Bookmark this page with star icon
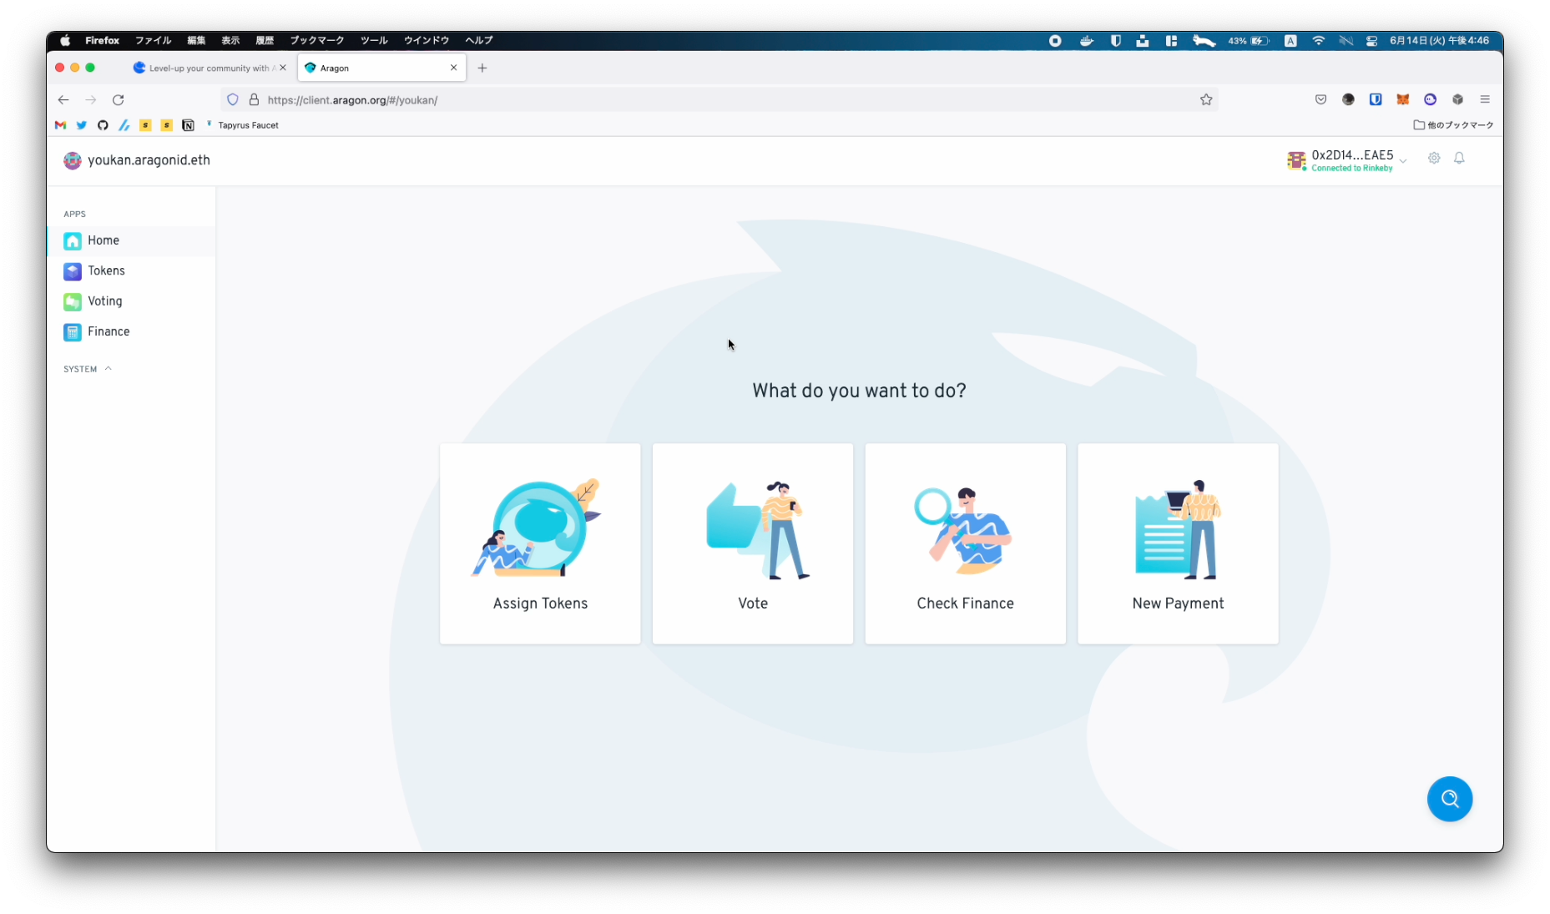The image size is (1550, 914). coord(1206,100)
